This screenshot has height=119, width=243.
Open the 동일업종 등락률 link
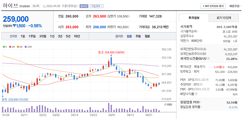(191, 107)
